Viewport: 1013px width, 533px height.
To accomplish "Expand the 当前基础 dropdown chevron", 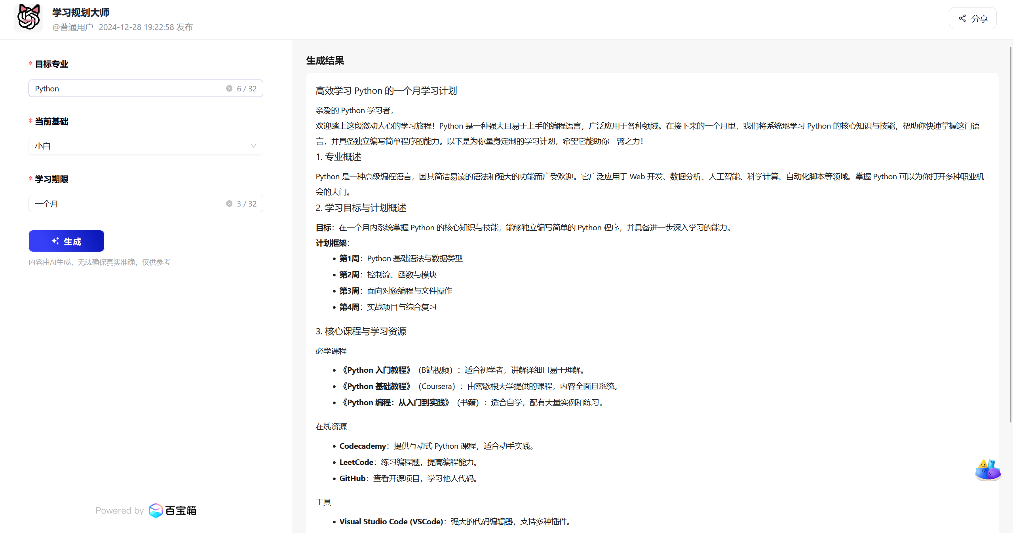I will [x=253, y=146].
